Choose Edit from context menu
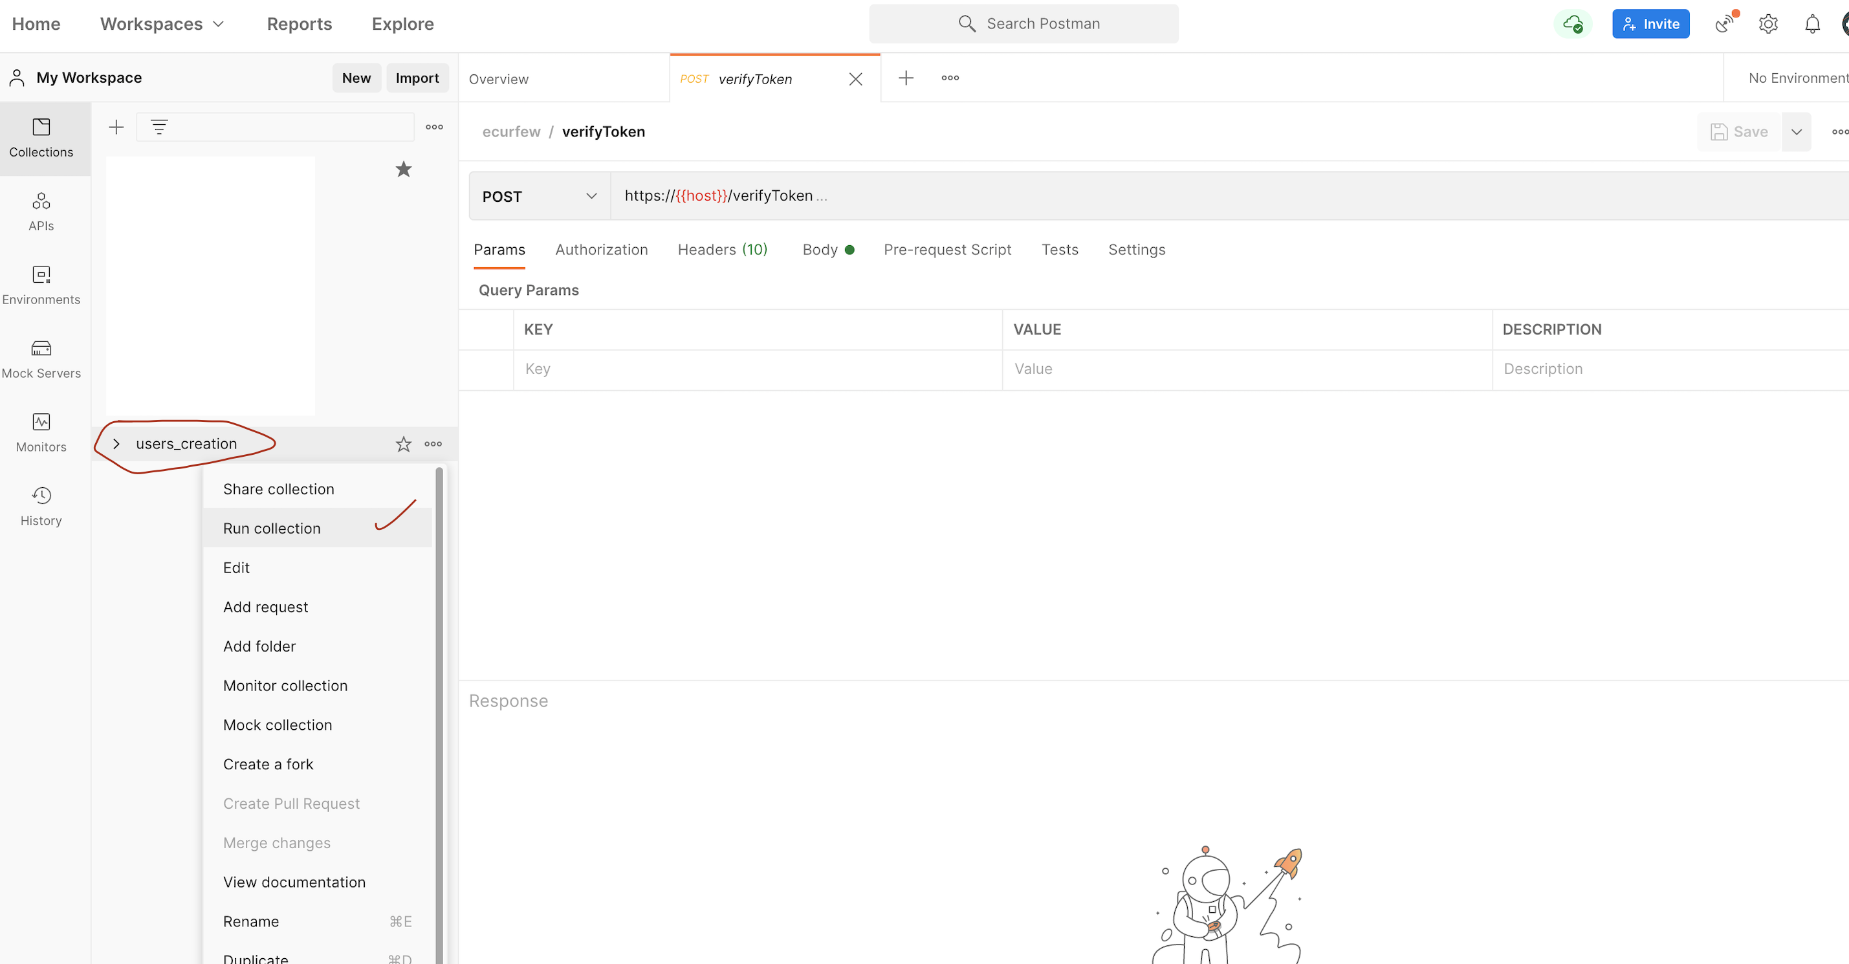Image resolution: width=1849 pixels, height=964 pixels. point(318,568)
